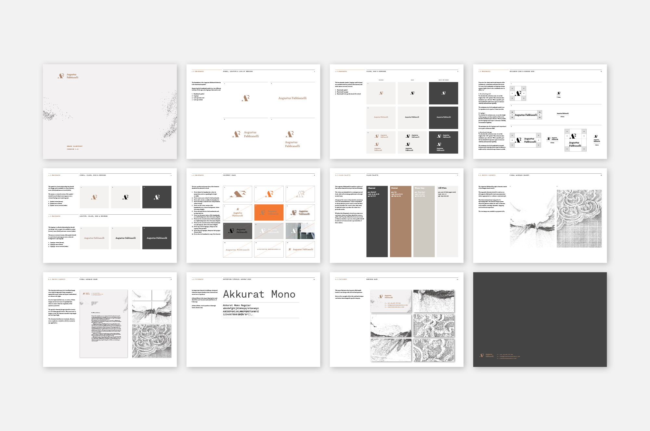The height and width of the screenshot is (431, 650).
Task: Click colour symbol tile on Symbol: Colour, Mono & Reversed
Action: [x=94, y=197]
